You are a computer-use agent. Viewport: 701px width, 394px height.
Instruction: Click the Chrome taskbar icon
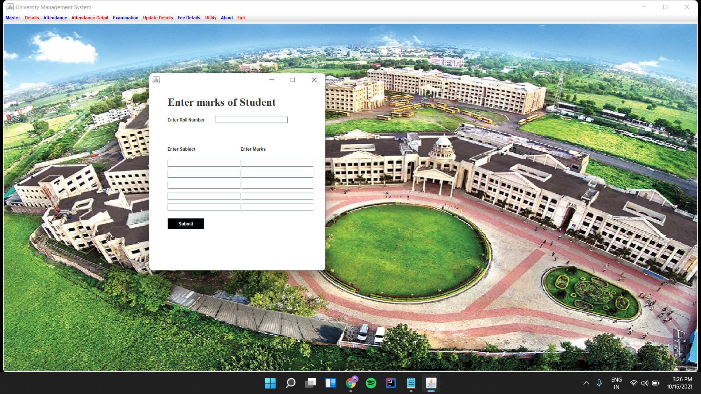point(351,383)
